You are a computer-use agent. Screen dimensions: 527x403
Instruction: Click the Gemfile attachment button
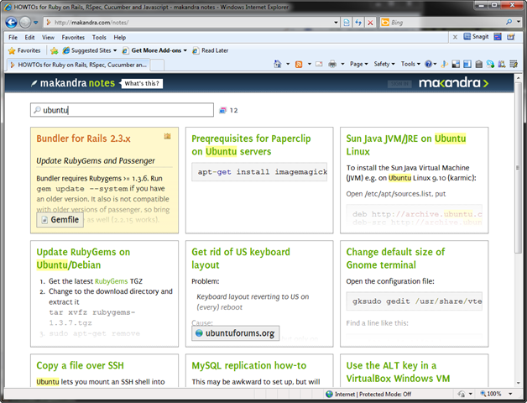pos(60,220)
